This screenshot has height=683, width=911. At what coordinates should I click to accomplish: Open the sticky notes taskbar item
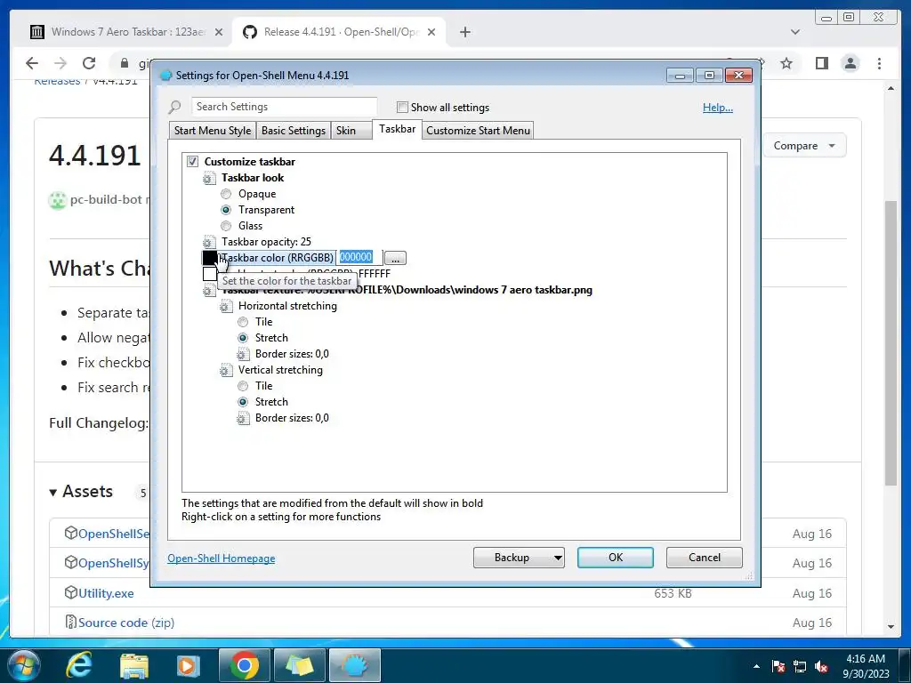point(300,665)
